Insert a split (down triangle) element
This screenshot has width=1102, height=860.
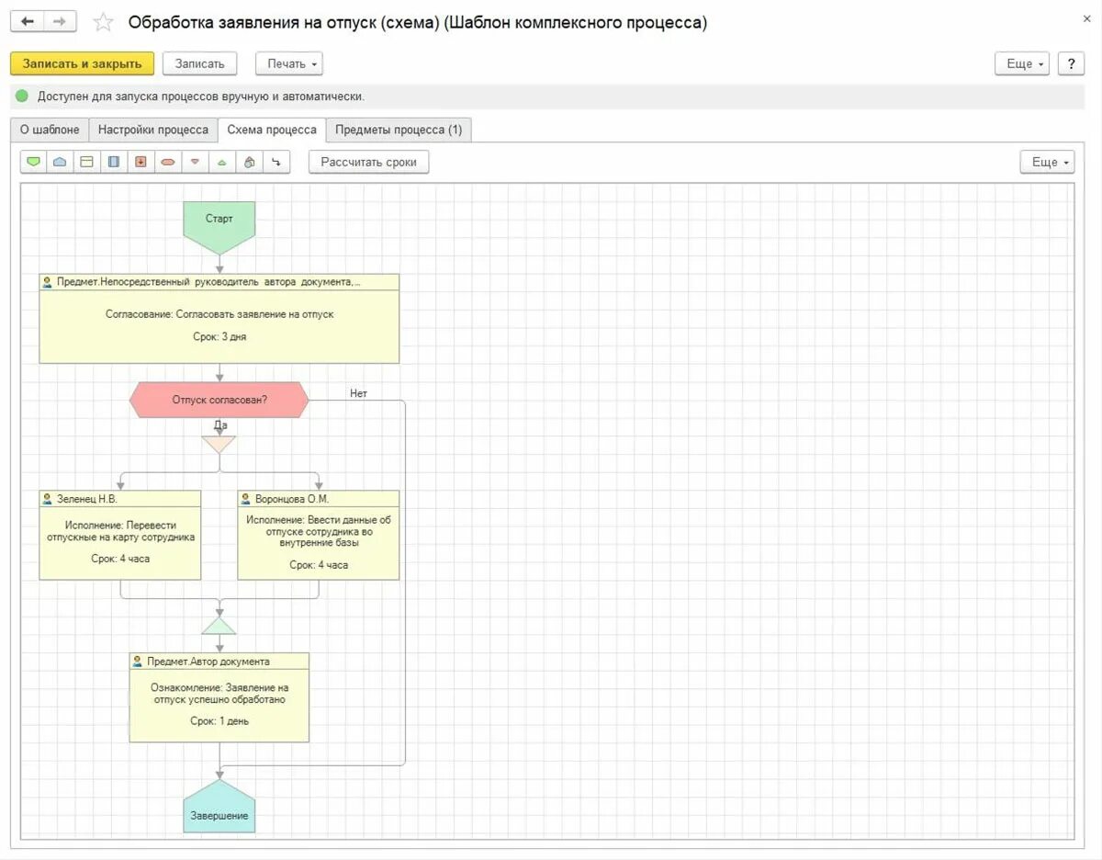click(x=195, y=162)
